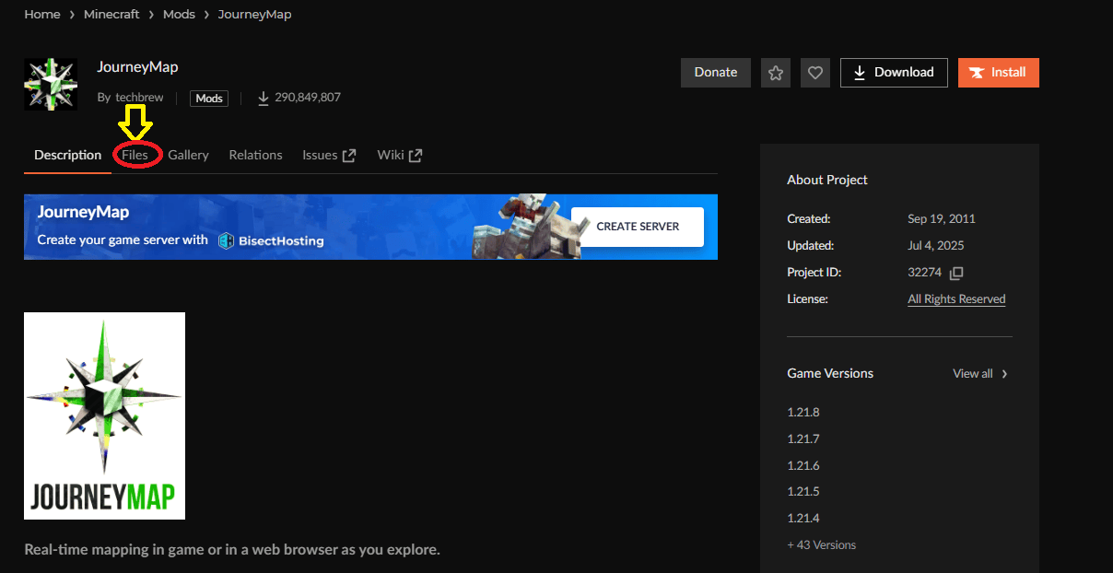This screenshot has height=573, width=1113.
Task: Switch to the Files tab
Action: (135, 155)
